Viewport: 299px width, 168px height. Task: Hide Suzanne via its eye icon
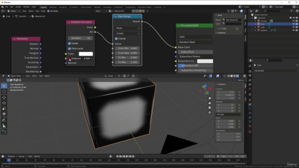click(x=294, y=30)
